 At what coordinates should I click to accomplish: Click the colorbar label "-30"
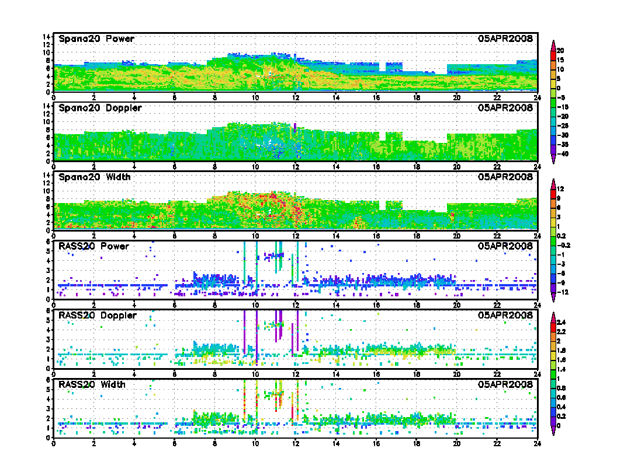coord(563,135)
